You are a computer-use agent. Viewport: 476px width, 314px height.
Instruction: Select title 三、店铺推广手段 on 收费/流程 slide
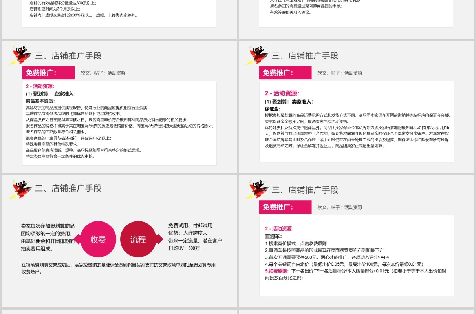tap(68, 188)
